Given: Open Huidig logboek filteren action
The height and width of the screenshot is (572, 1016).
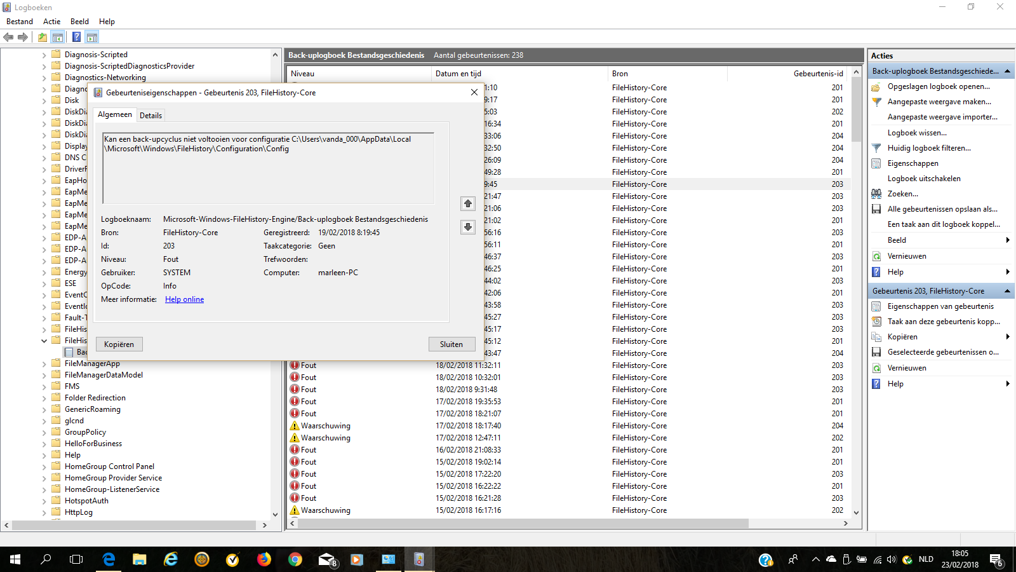Looking at the screenshot, I should point(928,148).
